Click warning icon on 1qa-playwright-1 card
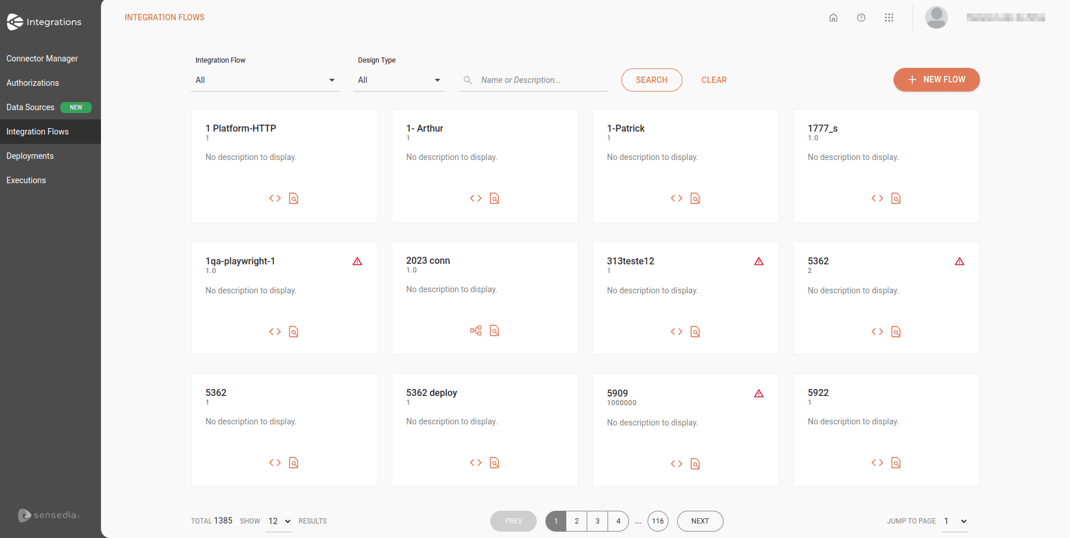 tap(357, 261)
